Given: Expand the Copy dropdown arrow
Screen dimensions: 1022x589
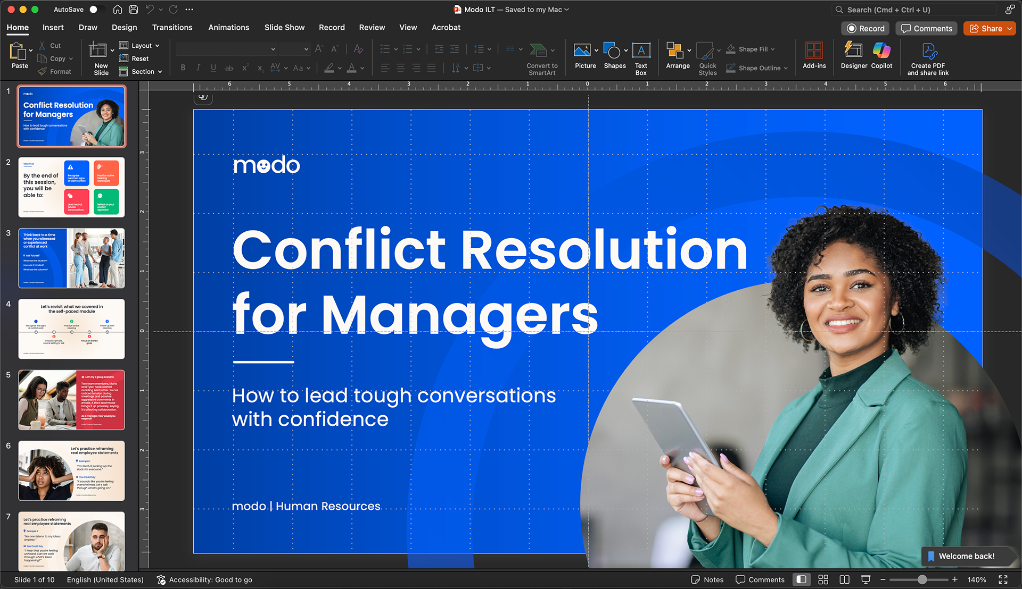Looking at the screenshot, I should (71, 58).
